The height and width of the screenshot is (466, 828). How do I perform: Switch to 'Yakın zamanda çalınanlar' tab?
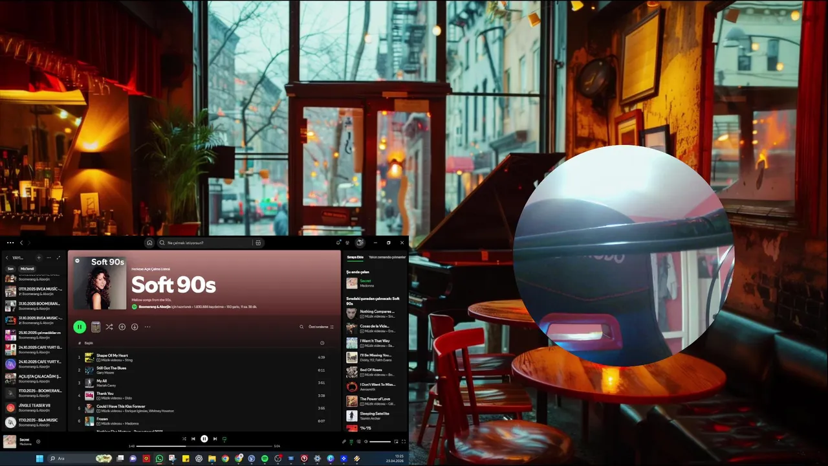(387, 257)
